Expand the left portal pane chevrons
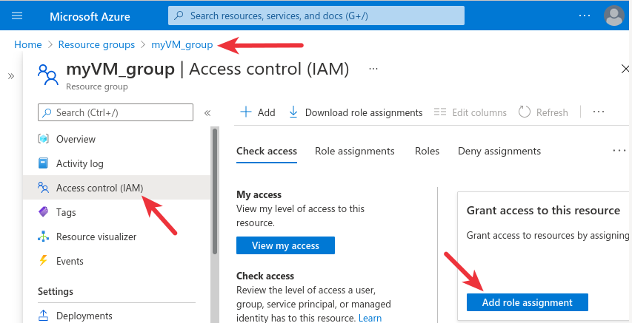The width and height of the screenshot is (632, 323). [x=11, y=76]
